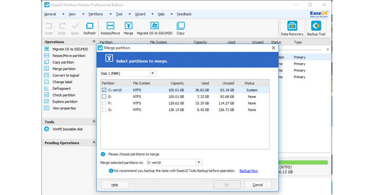Collapse the Operations panel section
The image size is (374, 195).
coord(93,42)
